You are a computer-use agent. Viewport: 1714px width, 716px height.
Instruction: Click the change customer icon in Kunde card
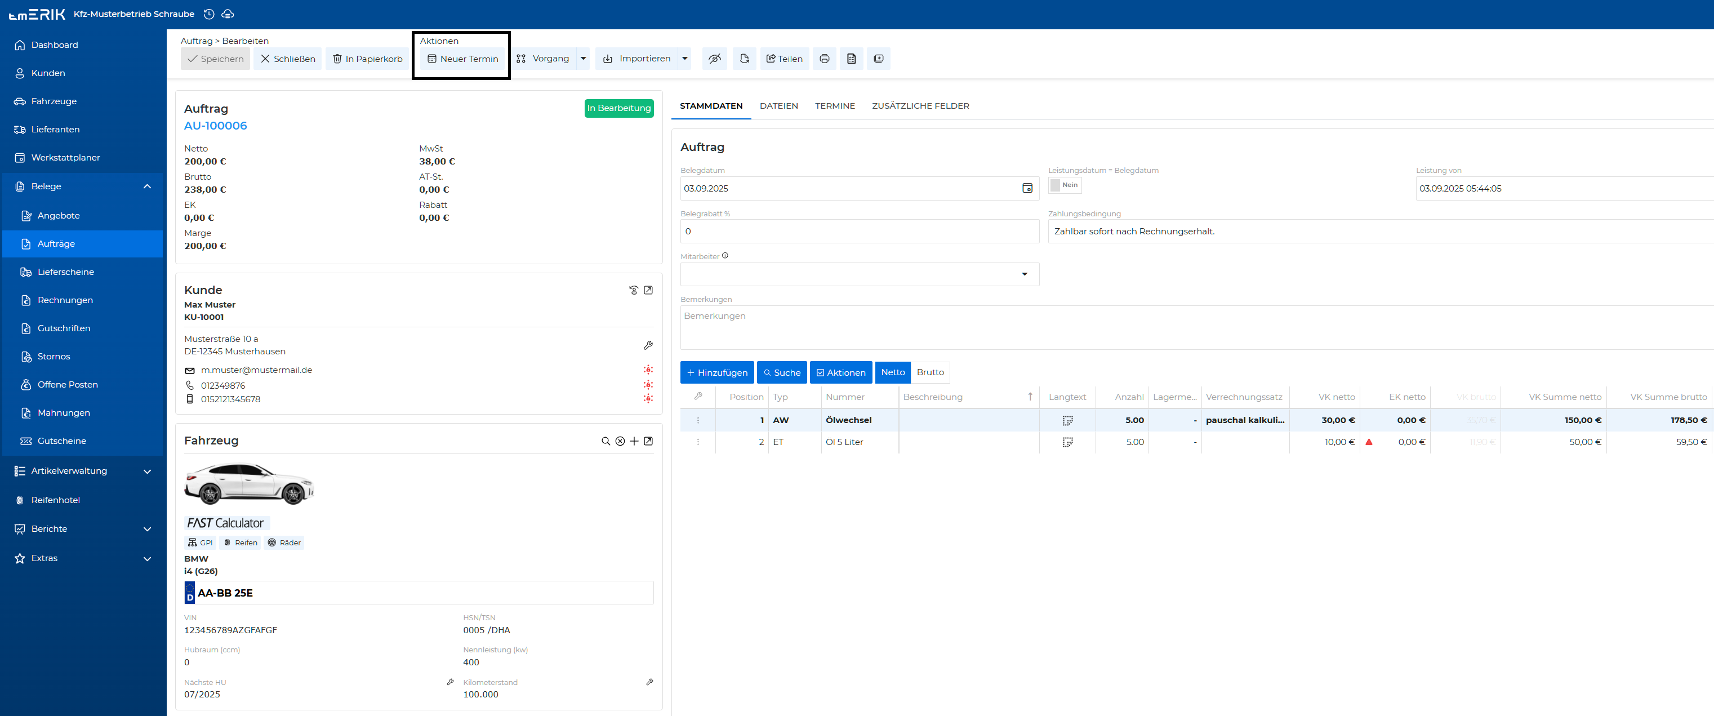634,290
